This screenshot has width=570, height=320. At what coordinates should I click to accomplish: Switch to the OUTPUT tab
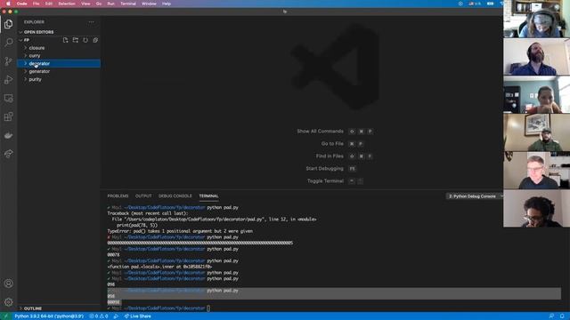pos(143,196)
